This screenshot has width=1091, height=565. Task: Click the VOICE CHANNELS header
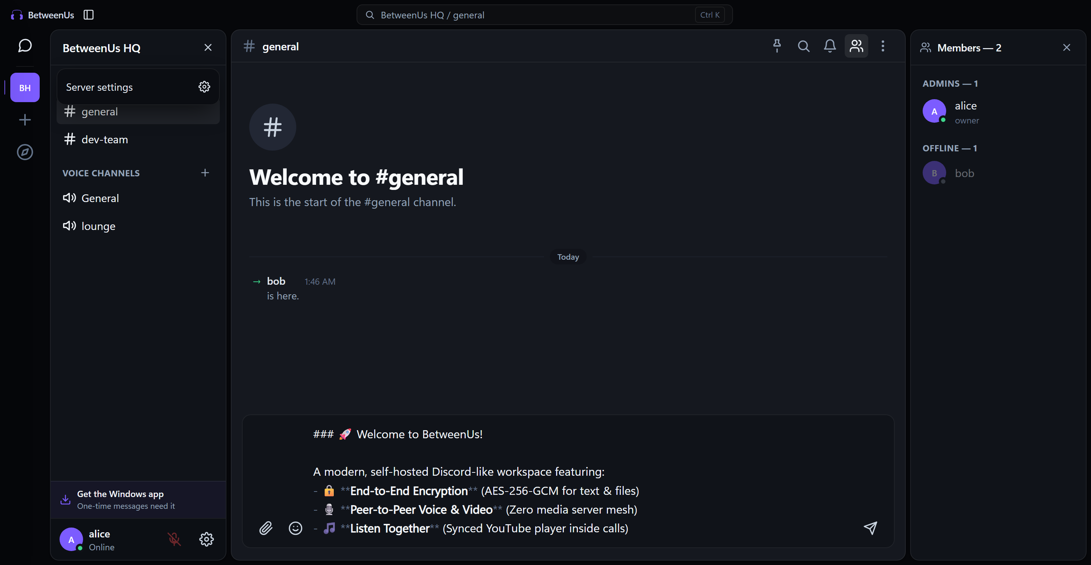tap(101, 173)
